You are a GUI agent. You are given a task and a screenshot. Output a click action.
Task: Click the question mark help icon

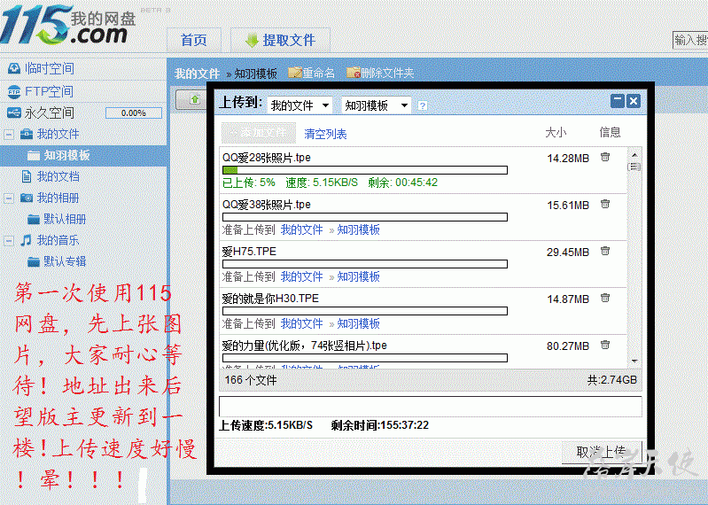tap(423, 105)
